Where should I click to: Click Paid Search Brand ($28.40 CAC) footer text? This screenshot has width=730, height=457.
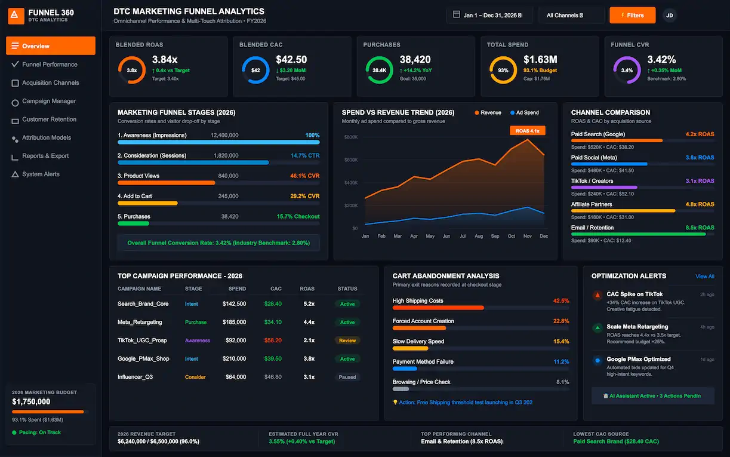coord(616,441)
